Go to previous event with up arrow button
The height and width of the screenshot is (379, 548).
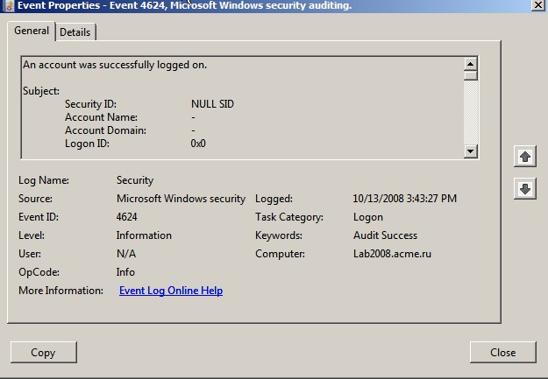(524, 157)
